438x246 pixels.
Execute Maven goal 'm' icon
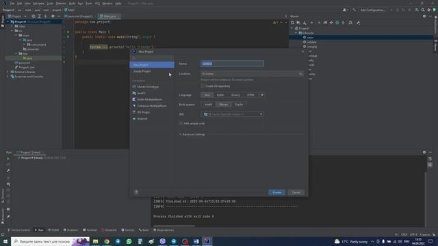tap(325, 23)
